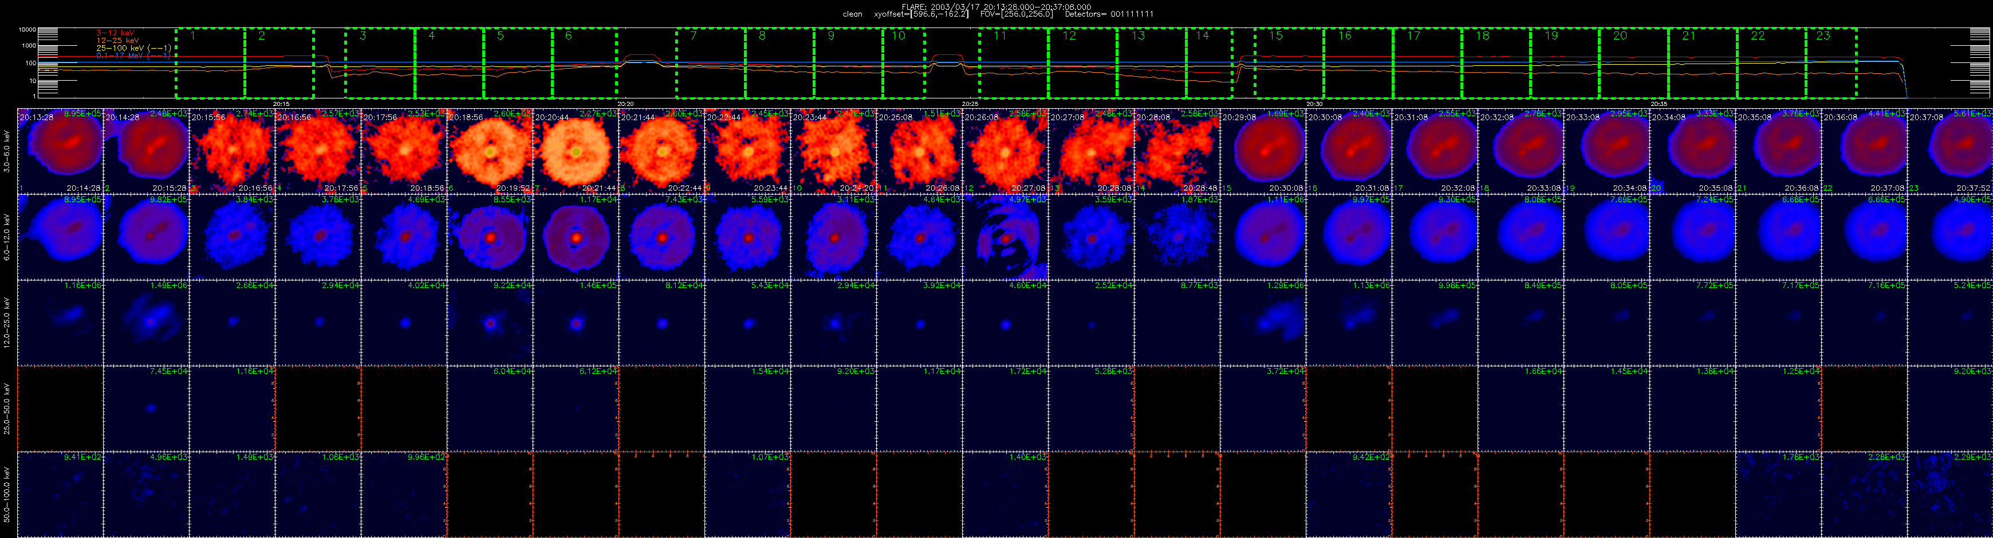Image resolution: width=1993 pixels, height=538 pixels.
Task: Click the 25.0-50.0 keV row label
Action: click(8, 408)
